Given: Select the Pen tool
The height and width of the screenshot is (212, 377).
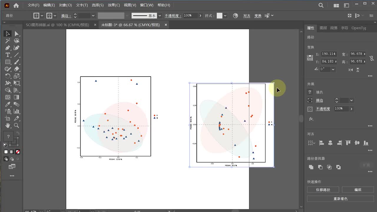Looking at the screenshot, I should click(x=8, y=48).
